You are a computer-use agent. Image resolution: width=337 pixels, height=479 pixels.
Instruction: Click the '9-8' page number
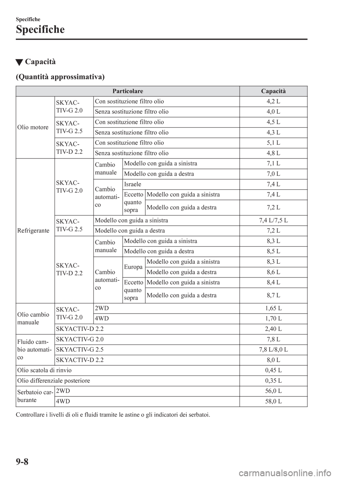22,461
